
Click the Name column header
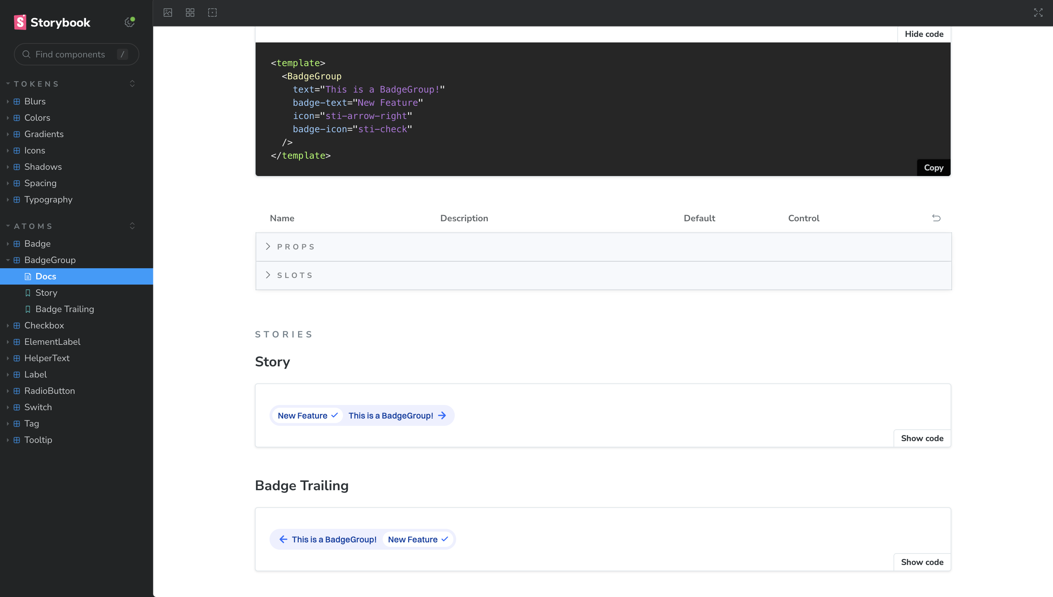pos(282,218)
